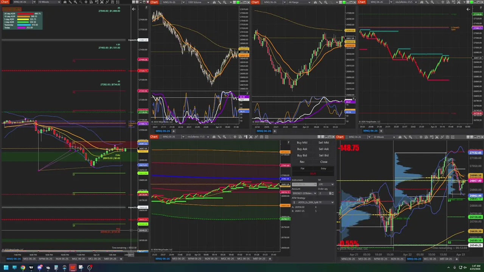Toggle the F button in 1000 Volume indicator panel

(x=248, y=93)
